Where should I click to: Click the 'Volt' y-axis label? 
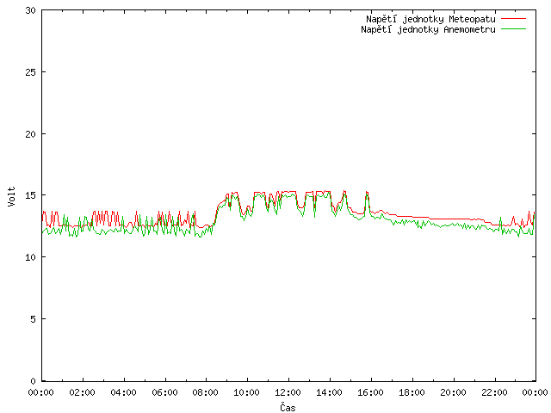[x=11, y=196]
